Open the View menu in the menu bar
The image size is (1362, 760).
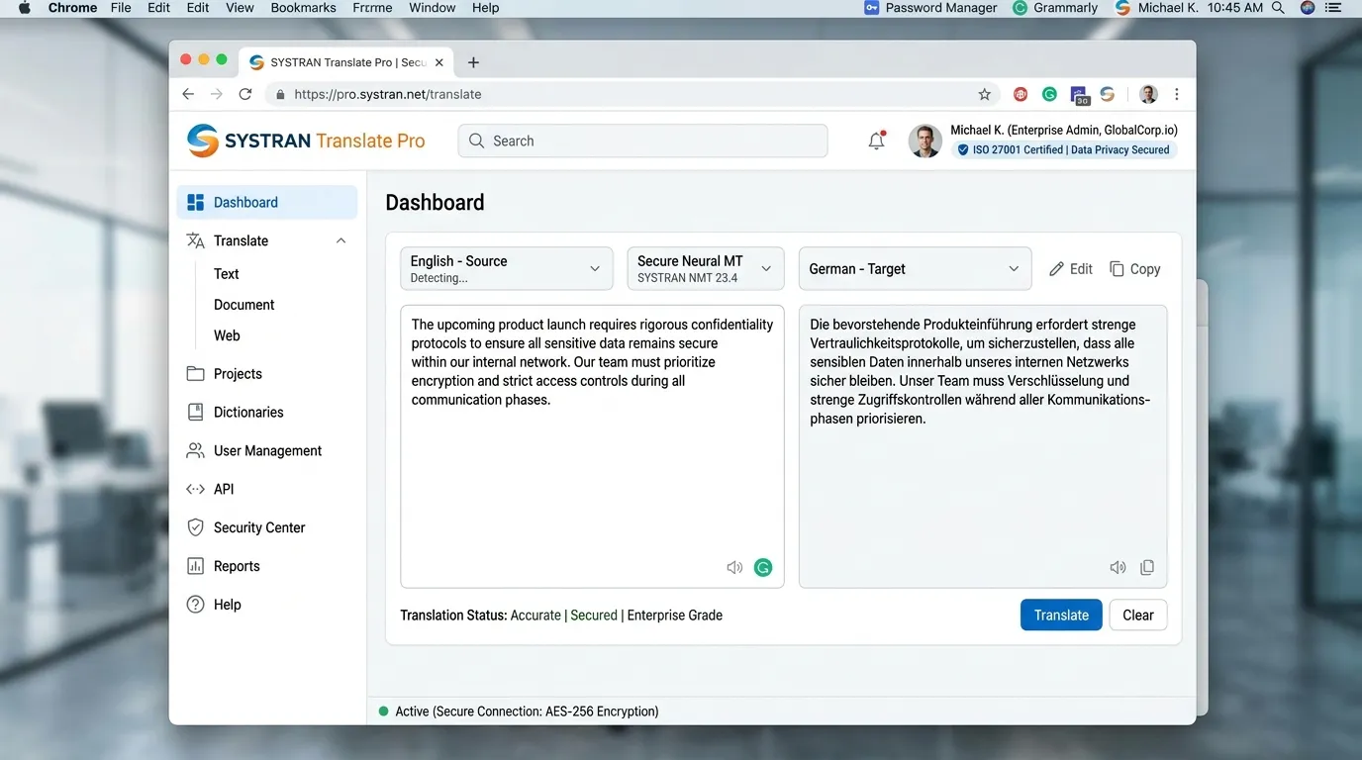pyautogui.click(x=240, y=8)
